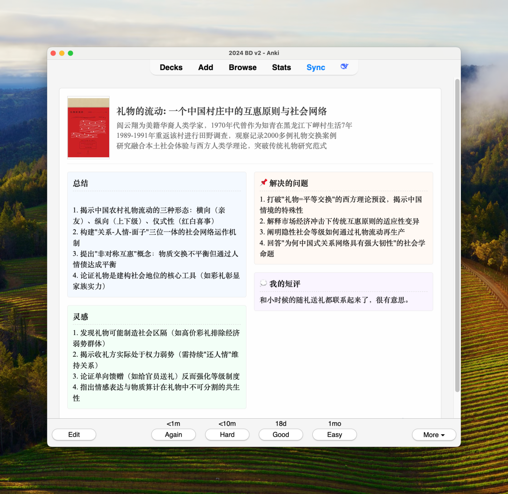
Task: Open the Add card dialog
Action: (x=206, y=67)
